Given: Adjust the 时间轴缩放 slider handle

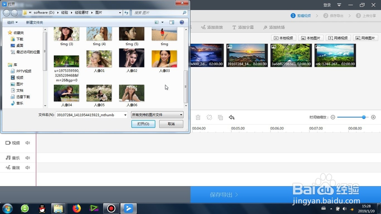Looking at the screenshot, I should 364,117.
